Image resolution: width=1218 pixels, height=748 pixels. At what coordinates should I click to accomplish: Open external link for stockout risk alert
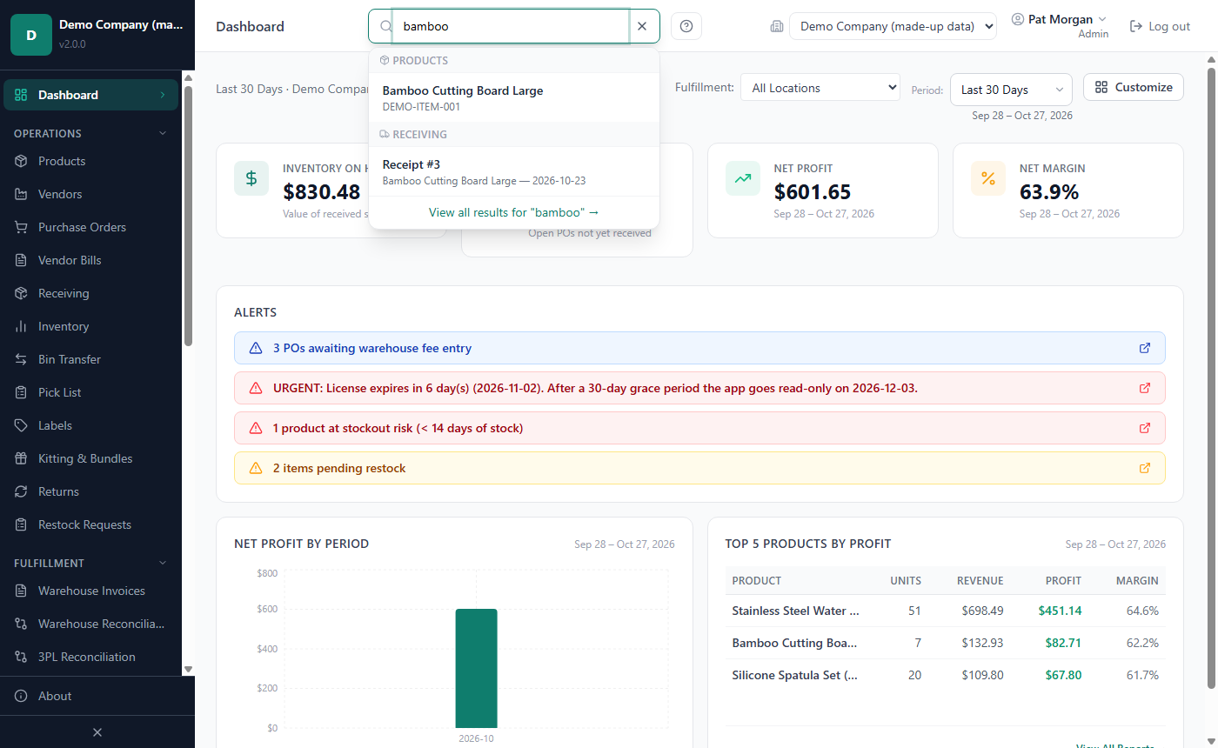pyautogui.click(x=1145, y=428)
